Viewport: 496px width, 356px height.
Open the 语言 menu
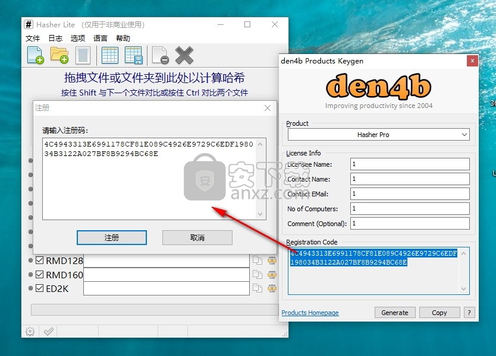(101, 38)
